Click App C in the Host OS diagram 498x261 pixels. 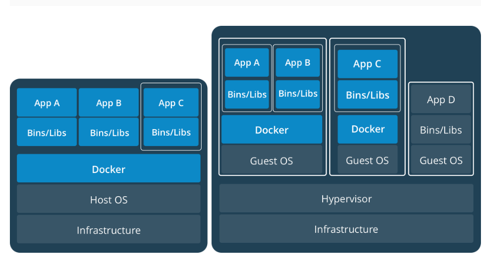point(171,103)
